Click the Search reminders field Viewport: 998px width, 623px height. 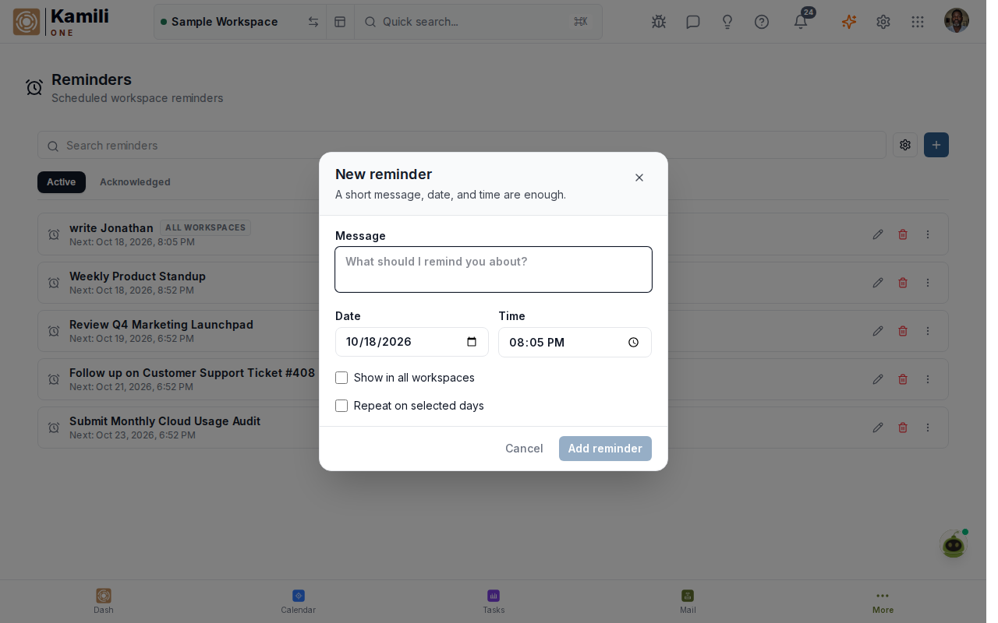pyautogui.click(x=462, y=146)
